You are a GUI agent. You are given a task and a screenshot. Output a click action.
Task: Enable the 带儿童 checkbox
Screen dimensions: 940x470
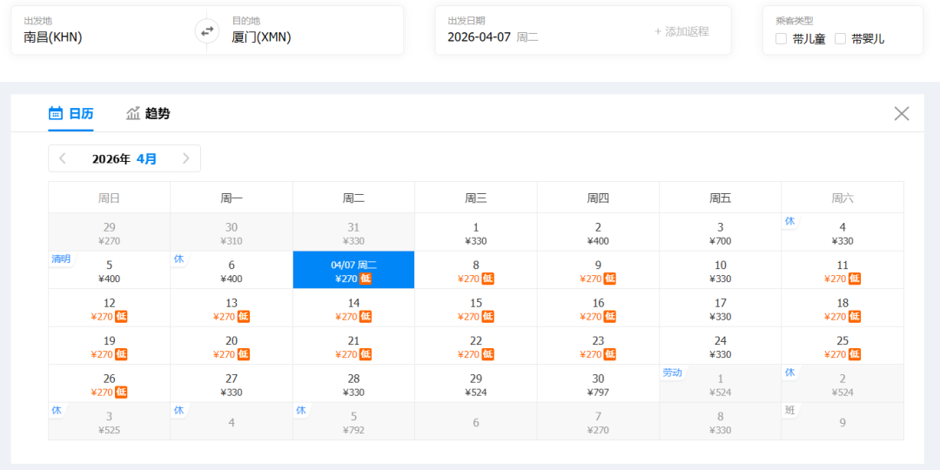(x=781, y=39)
